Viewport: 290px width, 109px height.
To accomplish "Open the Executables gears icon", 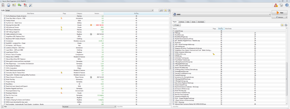I will [20, 5].
